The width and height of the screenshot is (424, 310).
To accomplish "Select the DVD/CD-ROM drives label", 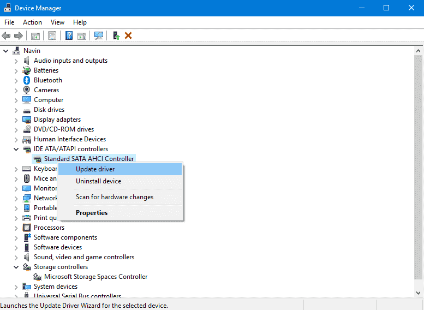I will pyautogui.click(x=64, y=129).
